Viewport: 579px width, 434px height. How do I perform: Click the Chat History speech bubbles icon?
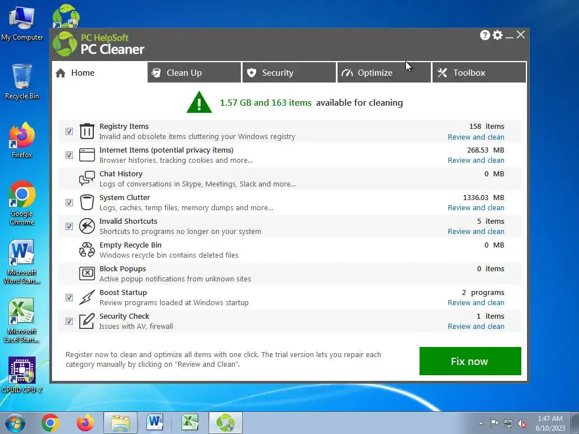87,179
